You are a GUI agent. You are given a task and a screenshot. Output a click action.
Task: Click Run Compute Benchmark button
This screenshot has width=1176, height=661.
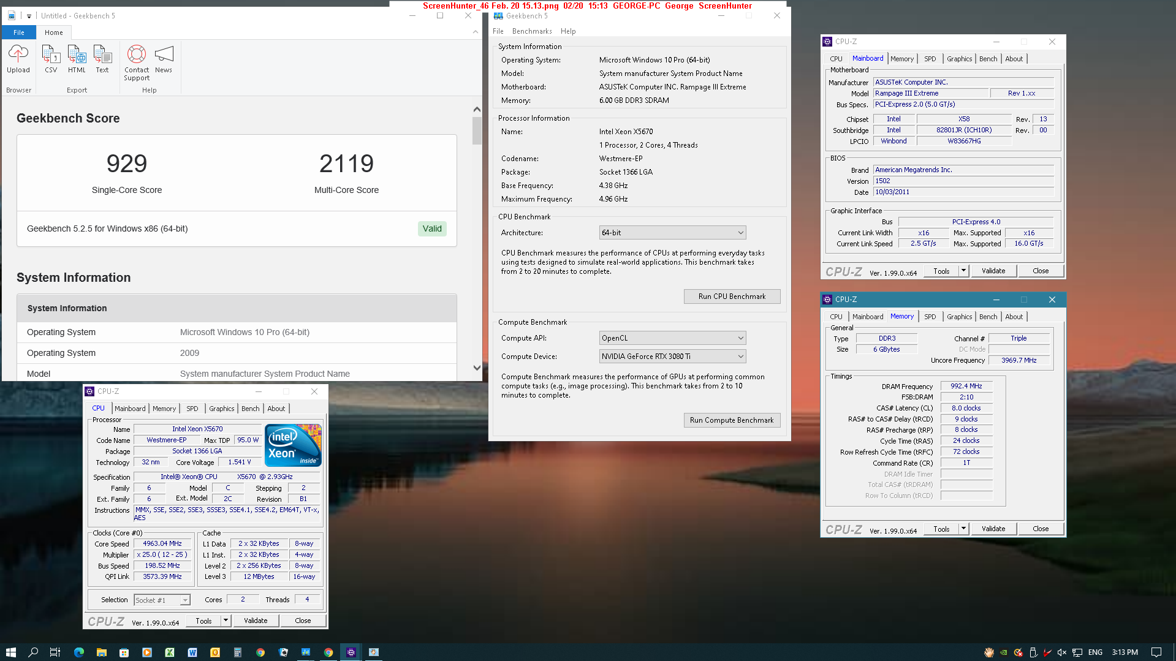732,420
